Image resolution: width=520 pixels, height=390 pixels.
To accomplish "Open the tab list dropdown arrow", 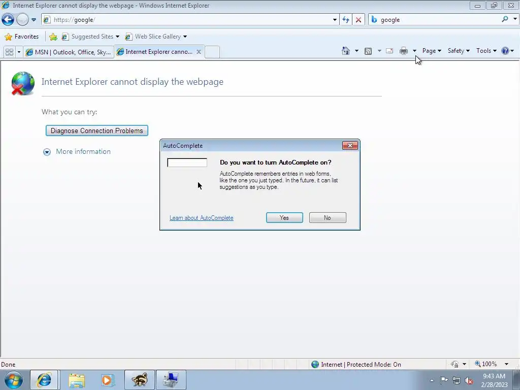I will (19, 52).
